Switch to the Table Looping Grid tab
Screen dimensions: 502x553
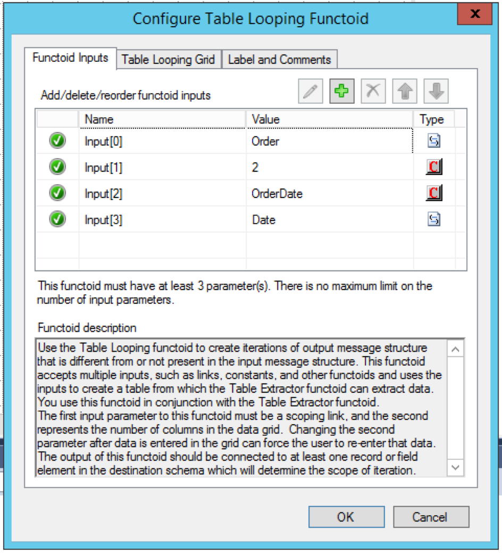(169, 59)
